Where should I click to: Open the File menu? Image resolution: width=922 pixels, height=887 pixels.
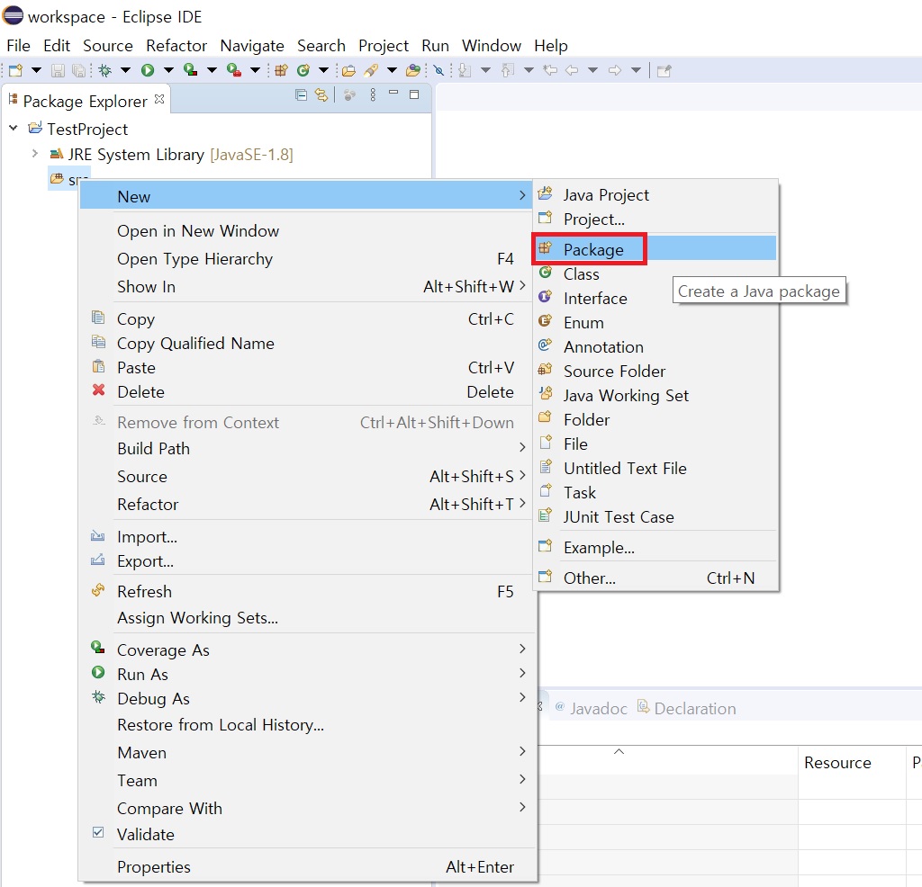[x=18, y=45]
